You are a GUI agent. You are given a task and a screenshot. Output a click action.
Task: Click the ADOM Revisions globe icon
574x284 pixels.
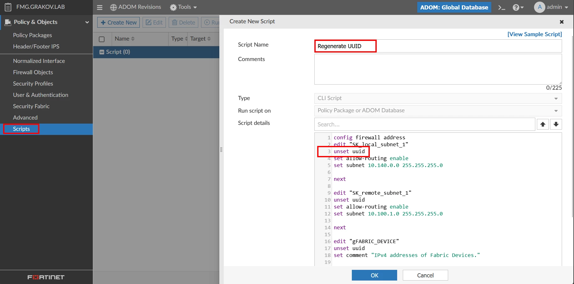(113, 7)
